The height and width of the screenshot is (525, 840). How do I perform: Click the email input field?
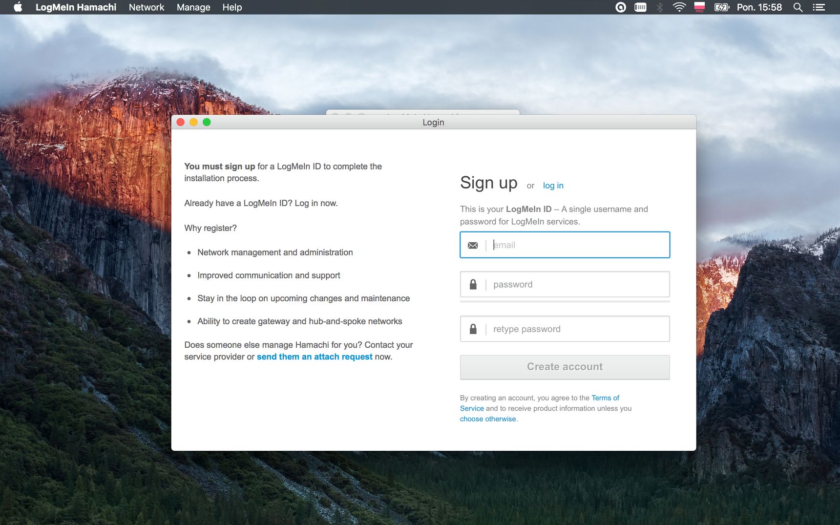[565, 245]
